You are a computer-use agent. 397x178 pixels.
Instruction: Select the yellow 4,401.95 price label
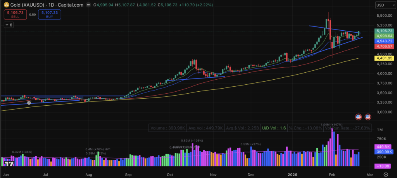[383, 58]
